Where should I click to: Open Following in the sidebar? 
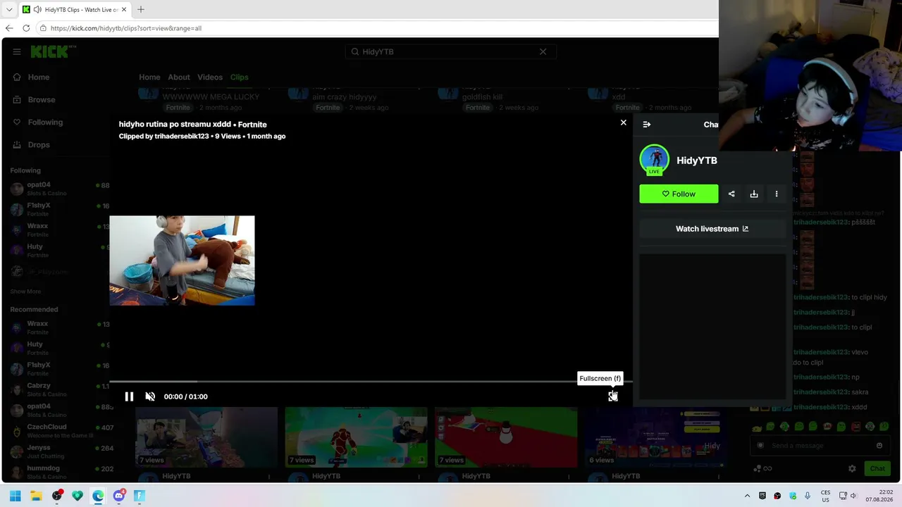point(45,122)
